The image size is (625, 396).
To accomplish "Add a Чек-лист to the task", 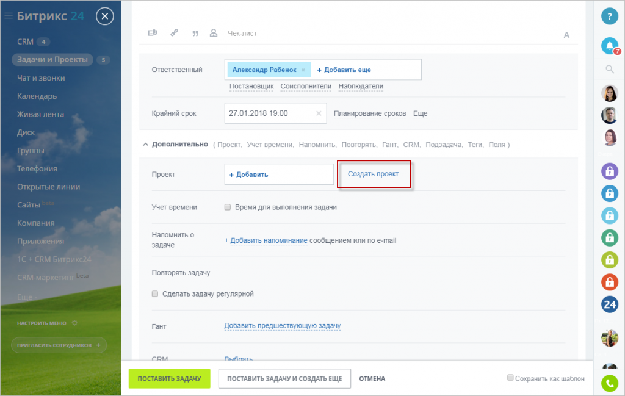I will (x=242, y=34).
